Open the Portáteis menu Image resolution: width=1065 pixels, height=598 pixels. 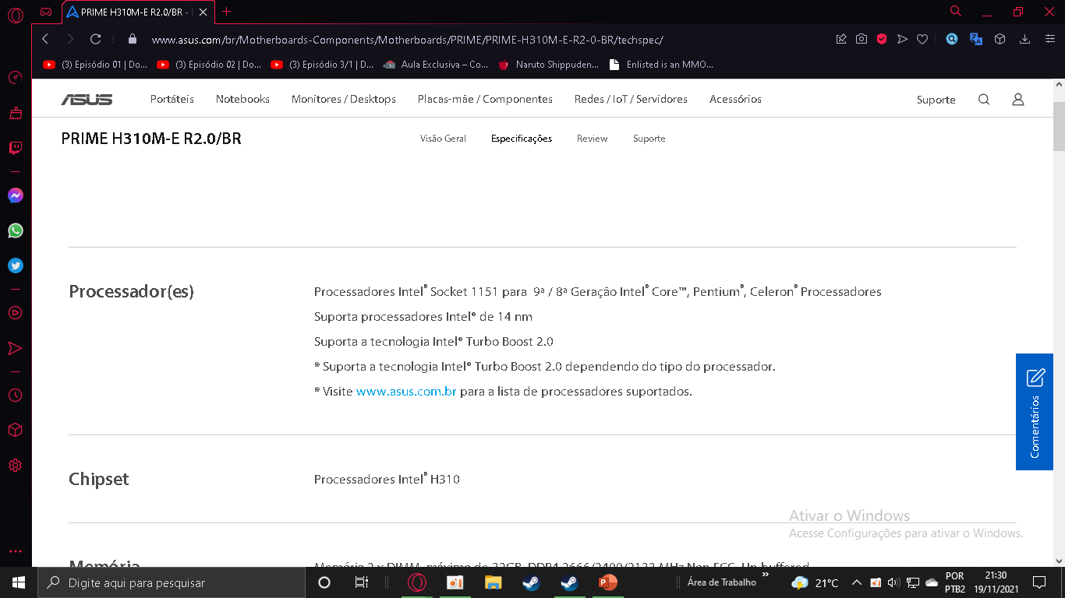point(172,99)
